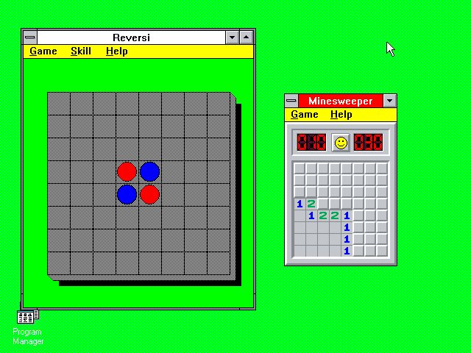
Task: Click the red Reversi piece above the blue one
Action: click(x=127, y=171)
